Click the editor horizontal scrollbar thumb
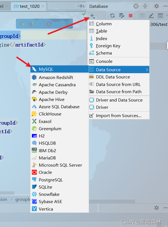This screenshot has height=227, width=168. [x=7, y=193]
